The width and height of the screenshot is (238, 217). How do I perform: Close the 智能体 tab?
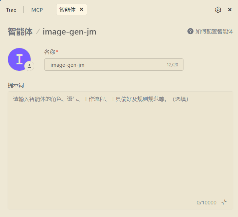coord(81,10)
